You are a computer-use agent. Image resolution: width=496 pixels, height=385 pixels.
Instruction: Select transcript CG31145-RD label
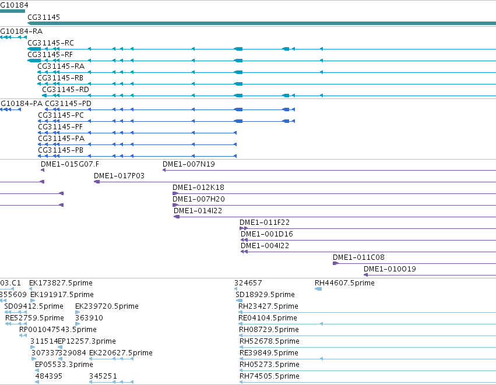click(65, 90)
